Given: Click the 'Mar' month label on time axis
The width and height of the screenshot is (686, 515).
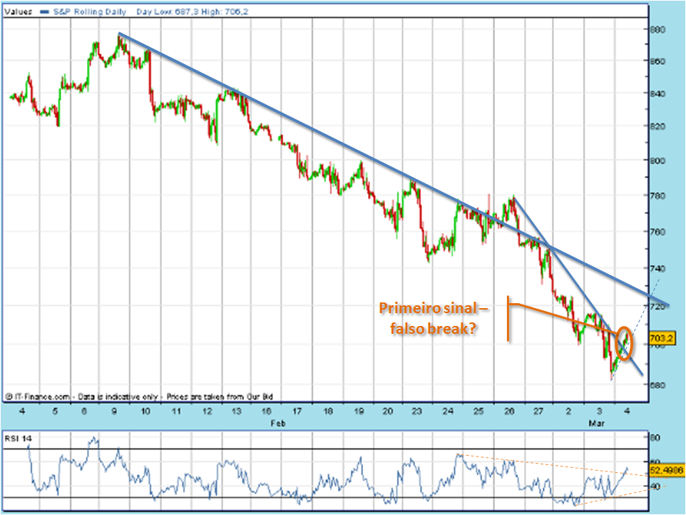Looking at the screenshot, I should (x=596, y=423).
